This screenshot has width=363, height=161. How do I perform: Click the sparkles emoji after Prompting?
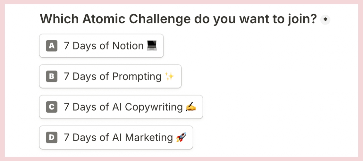tap(170, 76)
